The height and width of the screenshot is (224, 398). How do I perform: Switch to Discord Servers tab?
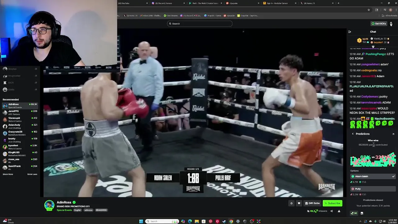[x=168, y=3]
